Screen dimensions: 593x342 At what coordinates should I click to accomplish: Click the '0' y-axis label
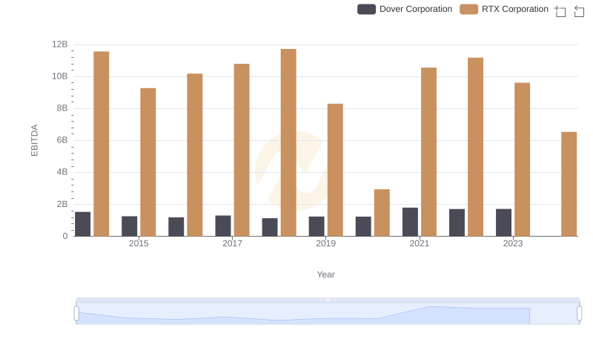(65, 236)
